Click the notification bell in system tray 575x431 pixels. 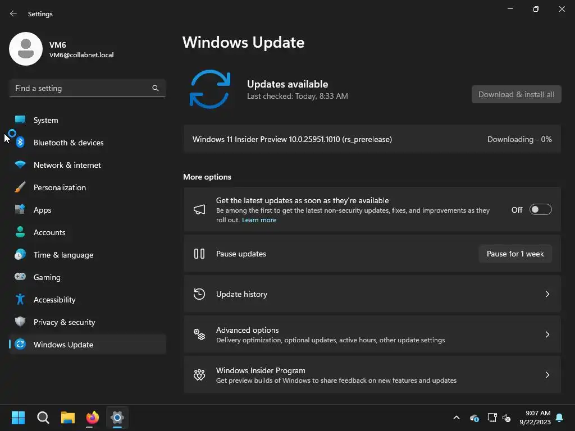point(559,418)
